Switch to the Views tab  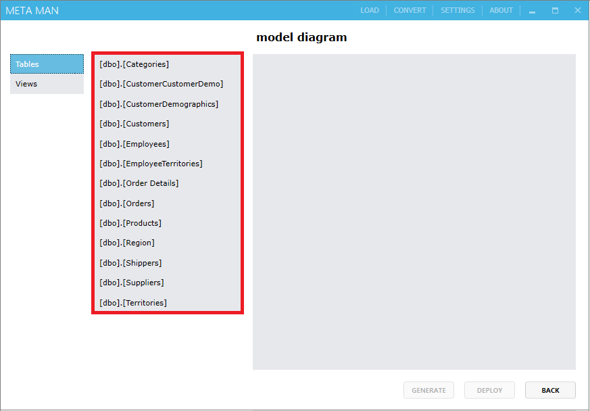coord(26,83)
